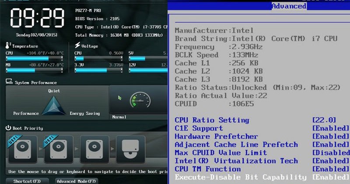Select the second UEFI hard drive boot device

coord(59,149)
